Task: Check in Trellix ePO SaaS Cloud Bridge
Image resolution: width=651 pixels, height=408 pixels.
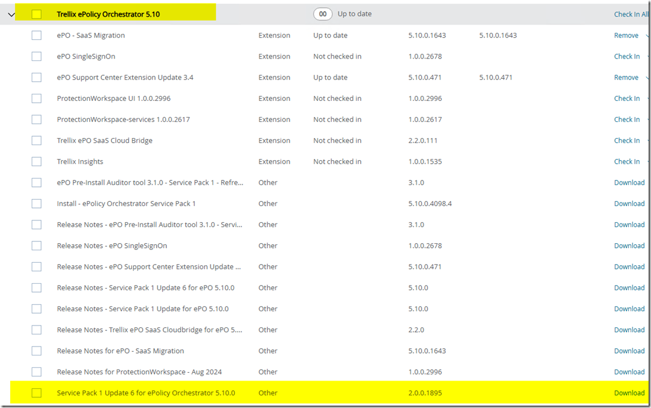Action: click(626, 141)
